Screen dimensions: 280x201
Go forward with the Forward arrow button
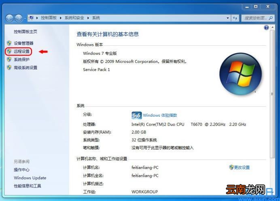[18, 18]
